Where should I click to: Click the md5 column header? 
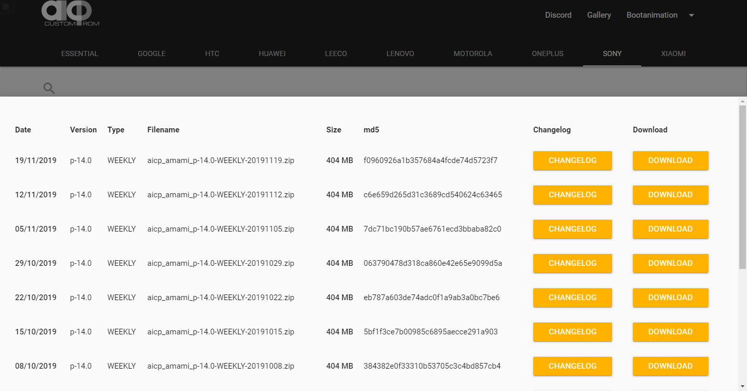(371, 130)
